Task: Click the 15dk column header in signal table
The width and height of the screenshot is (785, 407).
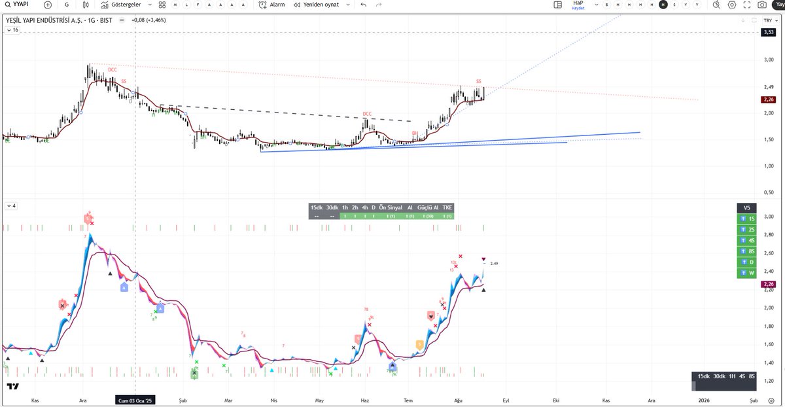Action: click(x=317, y=207)
